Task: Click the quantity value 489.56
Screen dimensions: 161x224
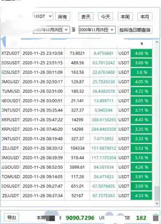Action: click(x=77, y=63)
